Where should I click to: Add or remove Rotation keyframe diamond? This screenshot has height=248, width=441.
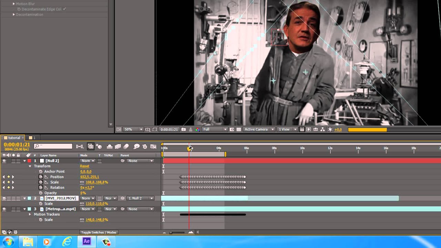coord(8,187)
